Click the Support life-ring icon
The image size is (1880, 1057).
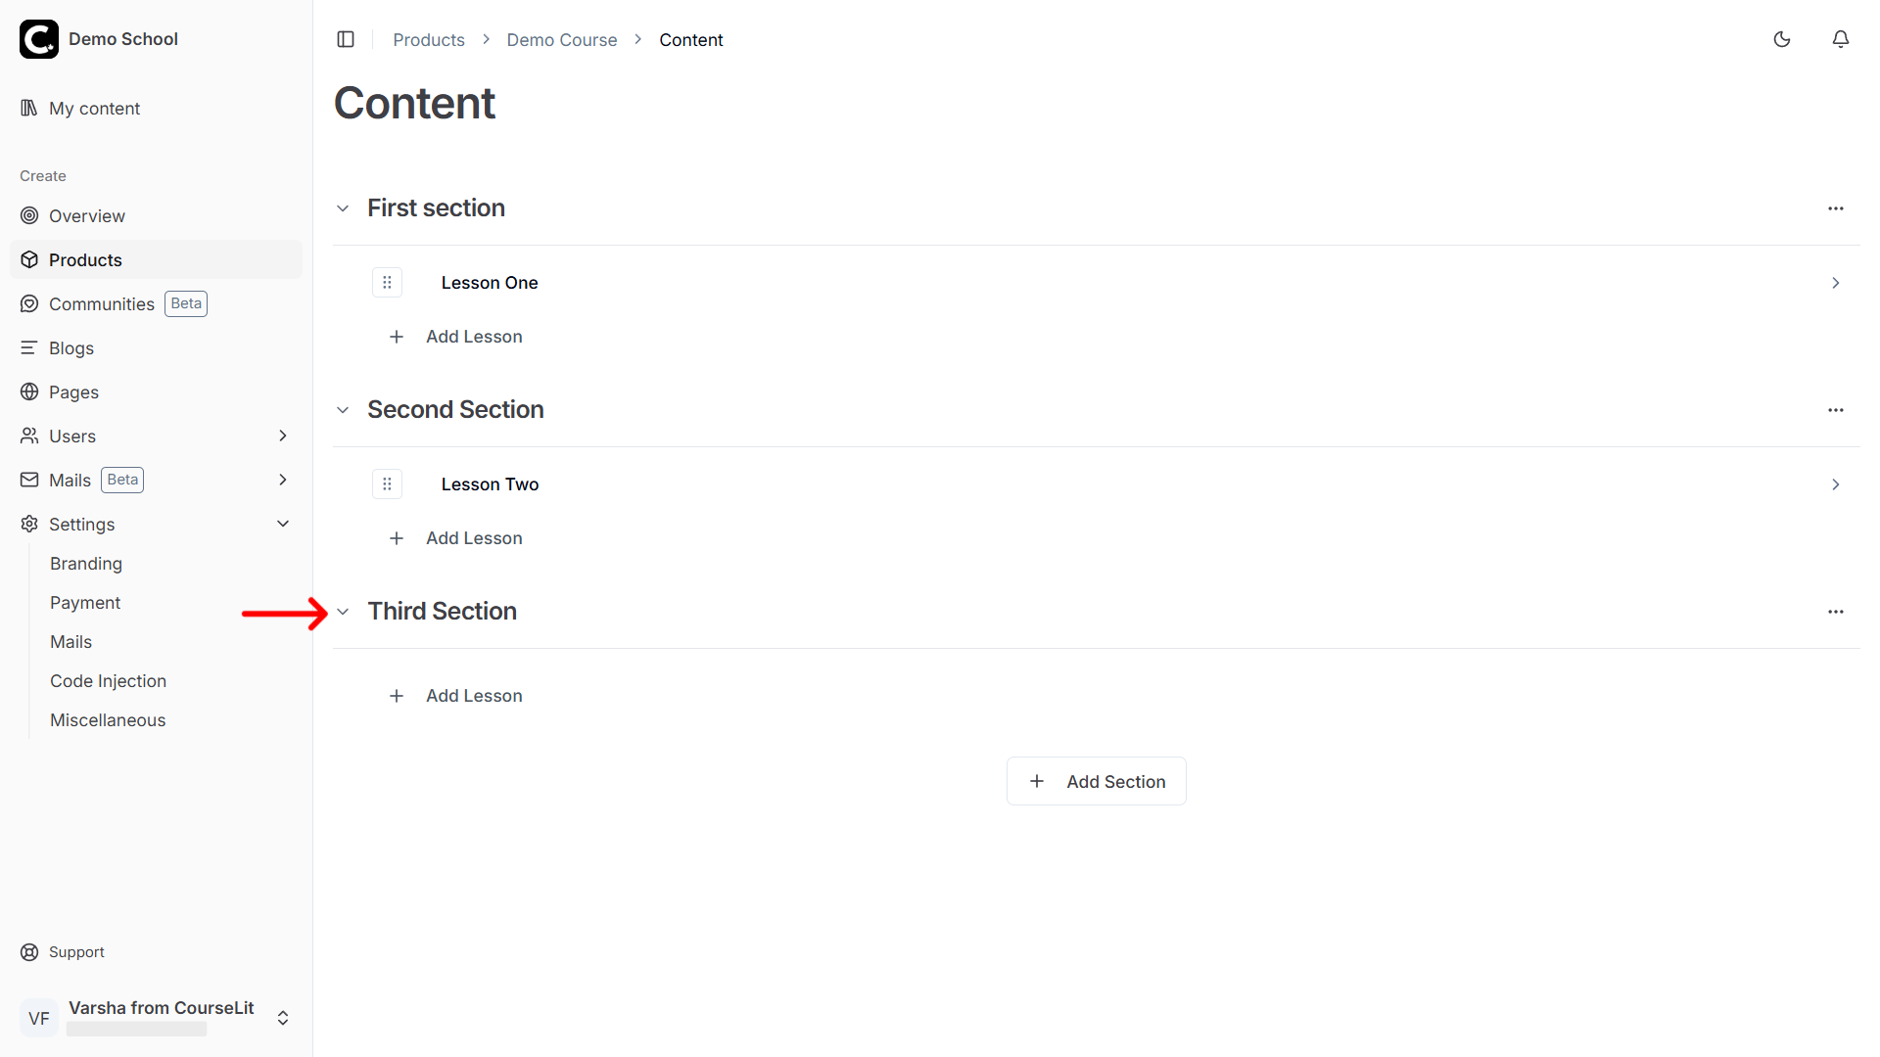click(x=29, y=951)
